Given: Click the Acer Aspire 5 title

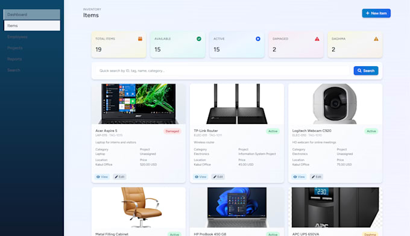Looking at the screenshot, I should (x=106, y=131).
